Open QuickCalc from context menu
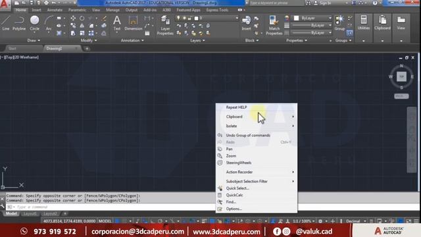Viewport: 421px width, 237px height. 257,195
